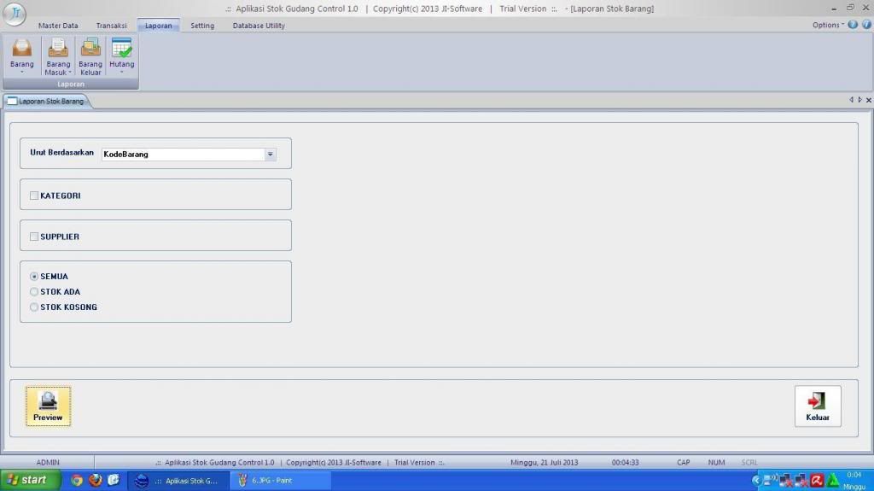Image resolution: width=874 pixels, height=491 pixels.
Task: Click the volume speaker tray icon
Action: point(771,479)
